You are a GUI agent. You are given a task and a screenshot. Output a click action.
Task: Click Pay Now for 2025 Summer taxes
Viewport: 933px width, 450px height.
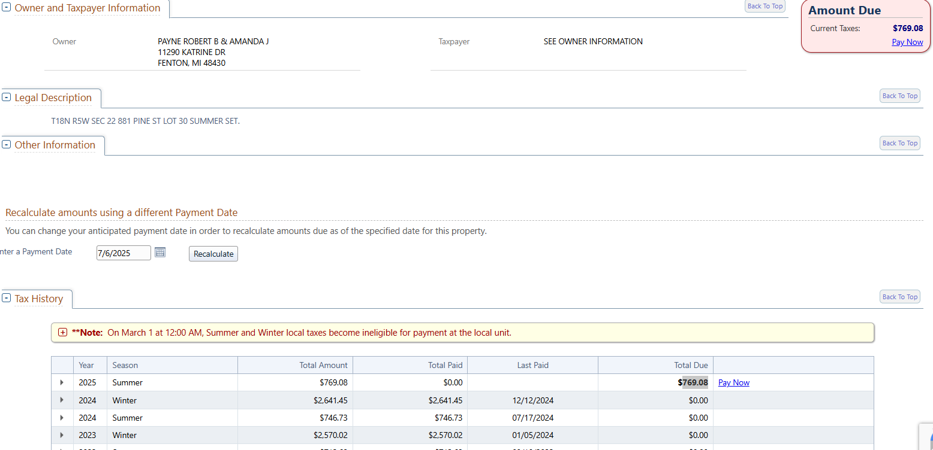(733, 383)
